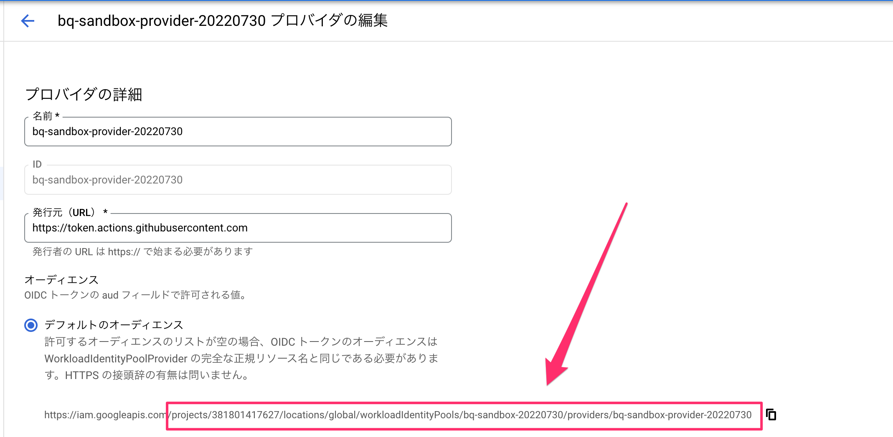Select the デフォルトのオーディエンス radio button
Screen dimensions: 893x437
point(31,325)
